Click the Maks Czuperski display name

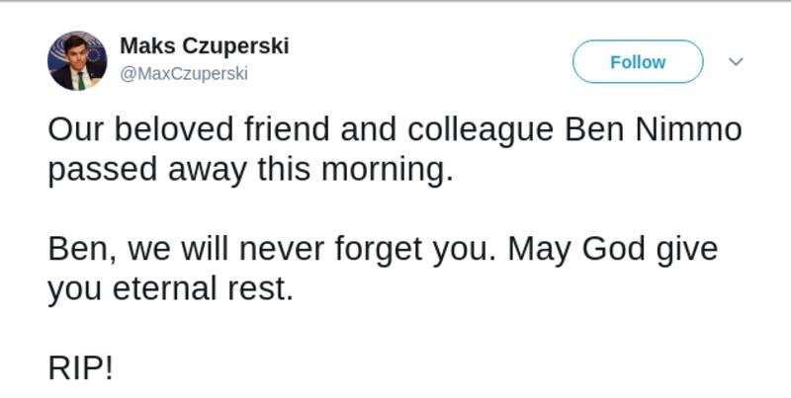point(204,46)
